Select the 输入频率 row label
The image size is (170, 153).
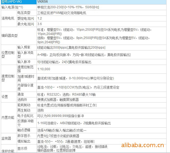[24, 47]
